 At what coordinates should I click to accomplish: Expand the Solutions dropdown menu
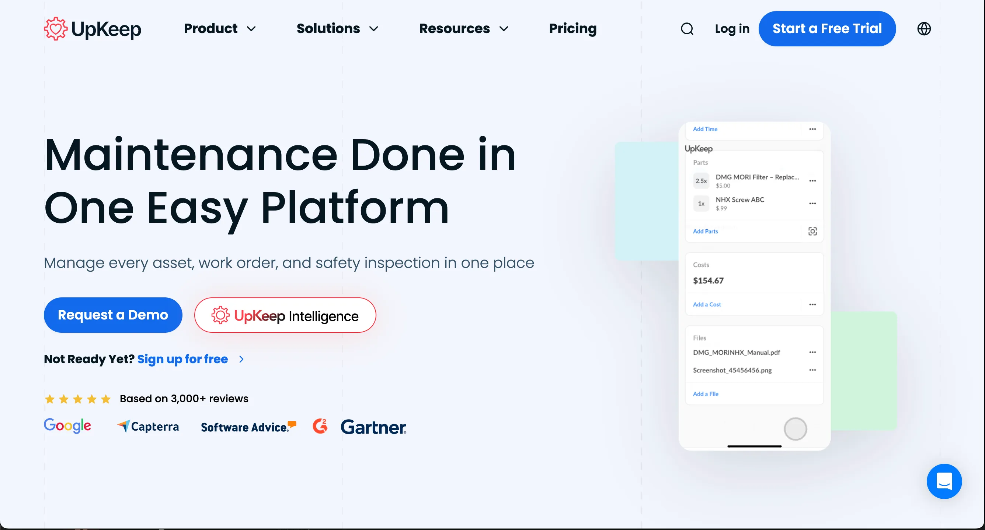[x=337, y=29]
